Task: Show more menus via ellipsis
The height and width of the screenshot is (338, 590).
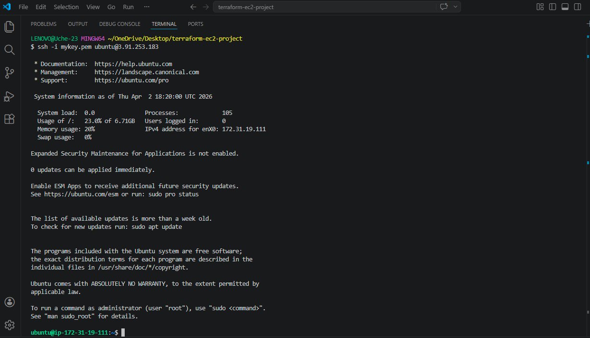Action: 147,7
